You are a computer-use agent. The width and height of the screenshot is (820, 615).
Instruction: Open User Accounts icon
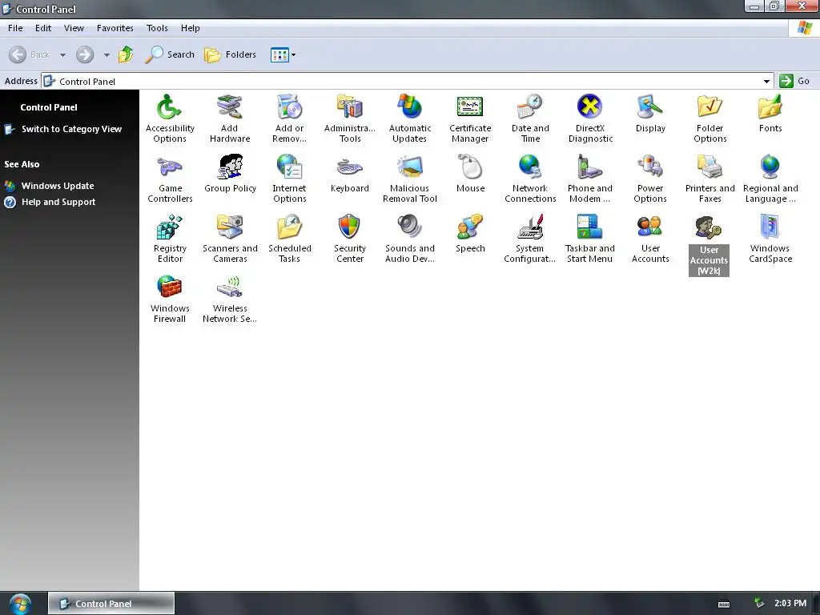click(650, 239)
